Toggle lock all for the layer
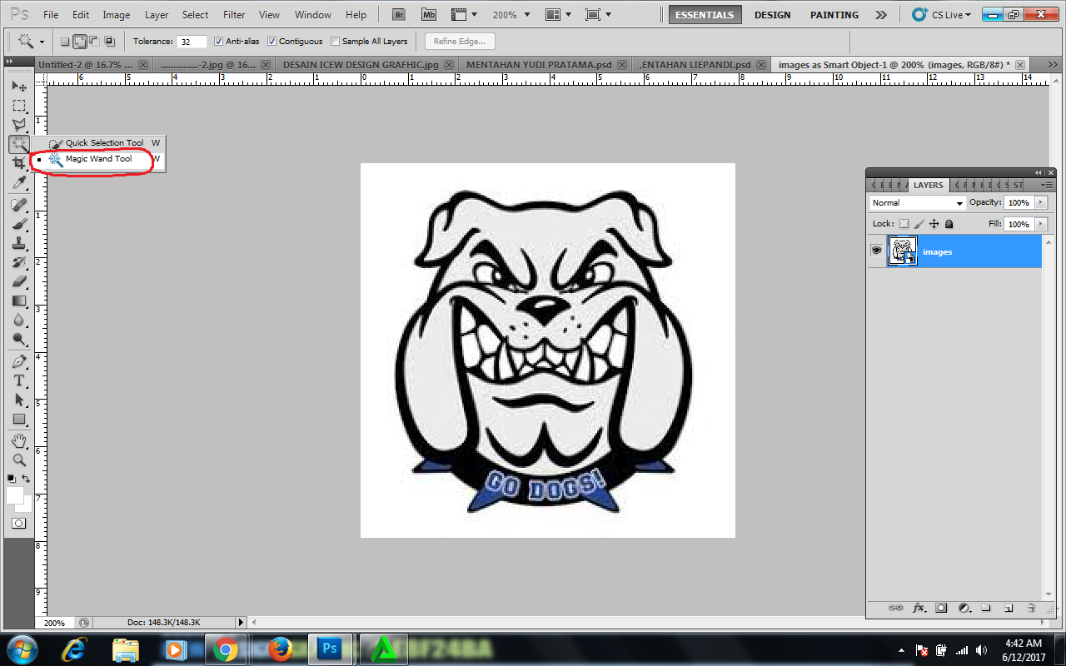The width and height of the screenshot is (1066, 666). (x=949, y=224)
